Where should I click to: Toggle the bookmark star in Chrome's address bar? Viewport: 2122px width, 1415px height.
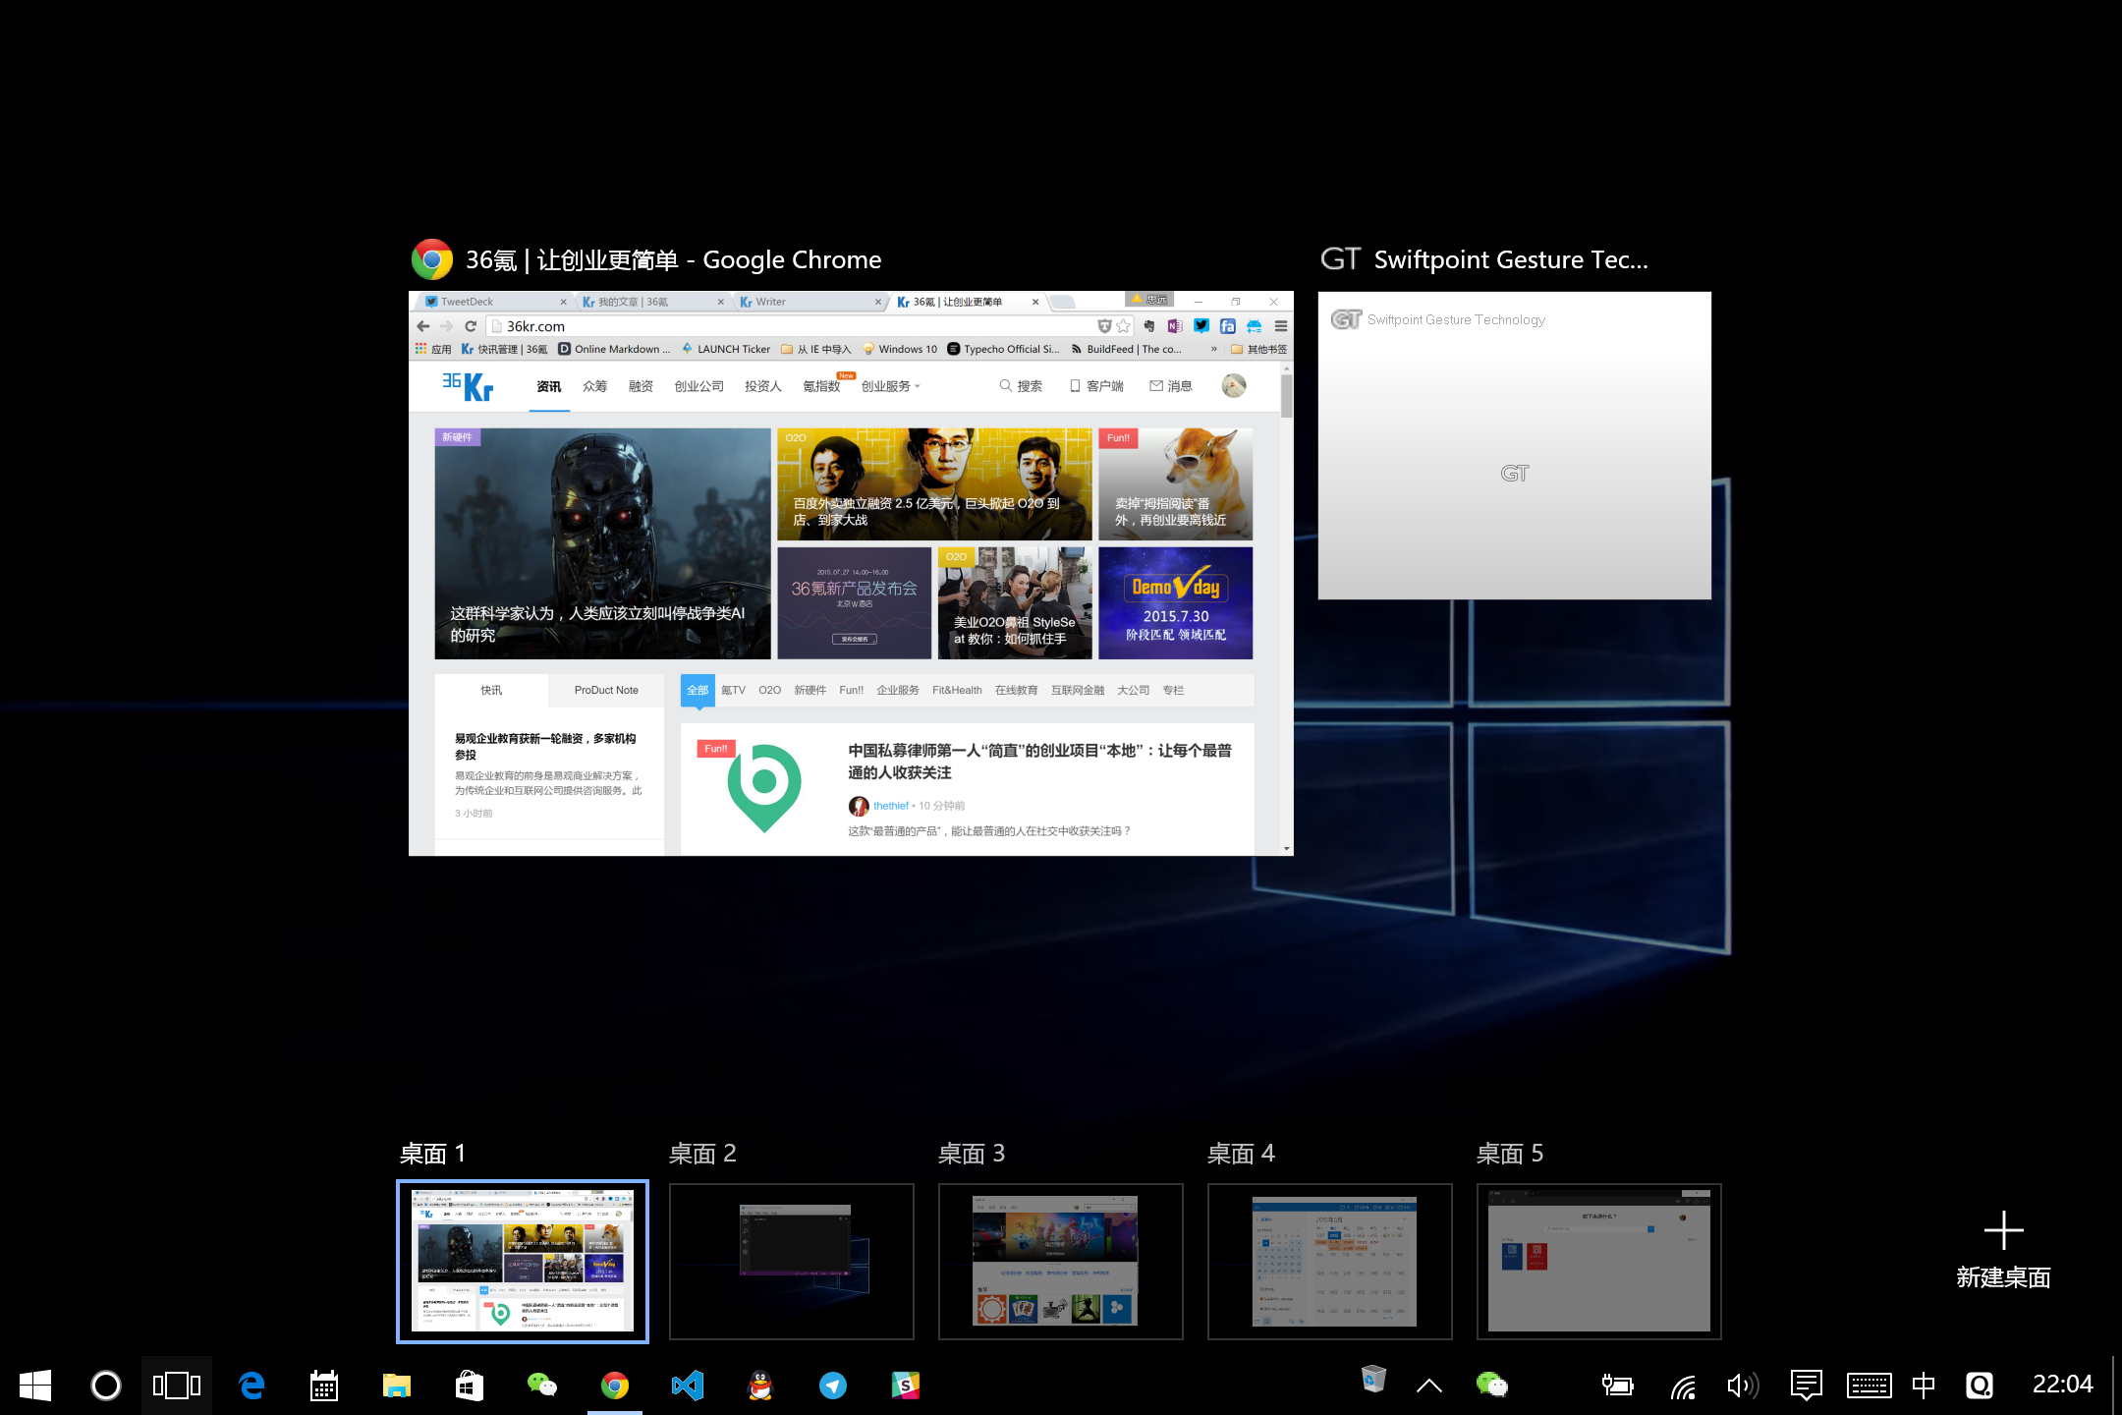tap(1124, 325)
